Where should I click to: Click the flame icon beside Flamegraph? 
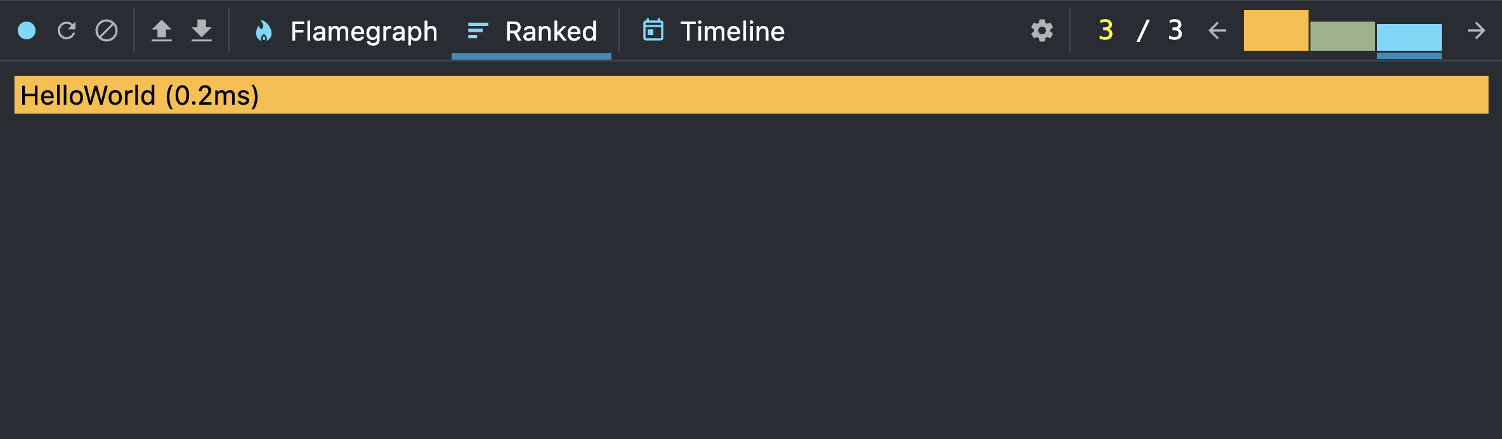(264, 30)
